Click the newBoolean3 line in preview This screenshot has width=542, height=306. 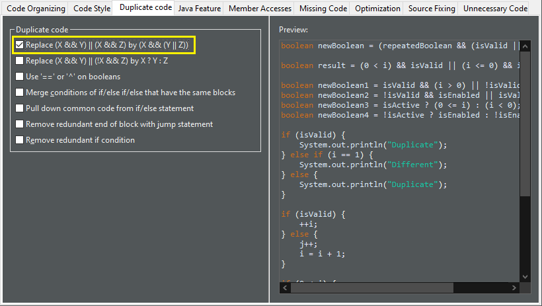(400, 105)
